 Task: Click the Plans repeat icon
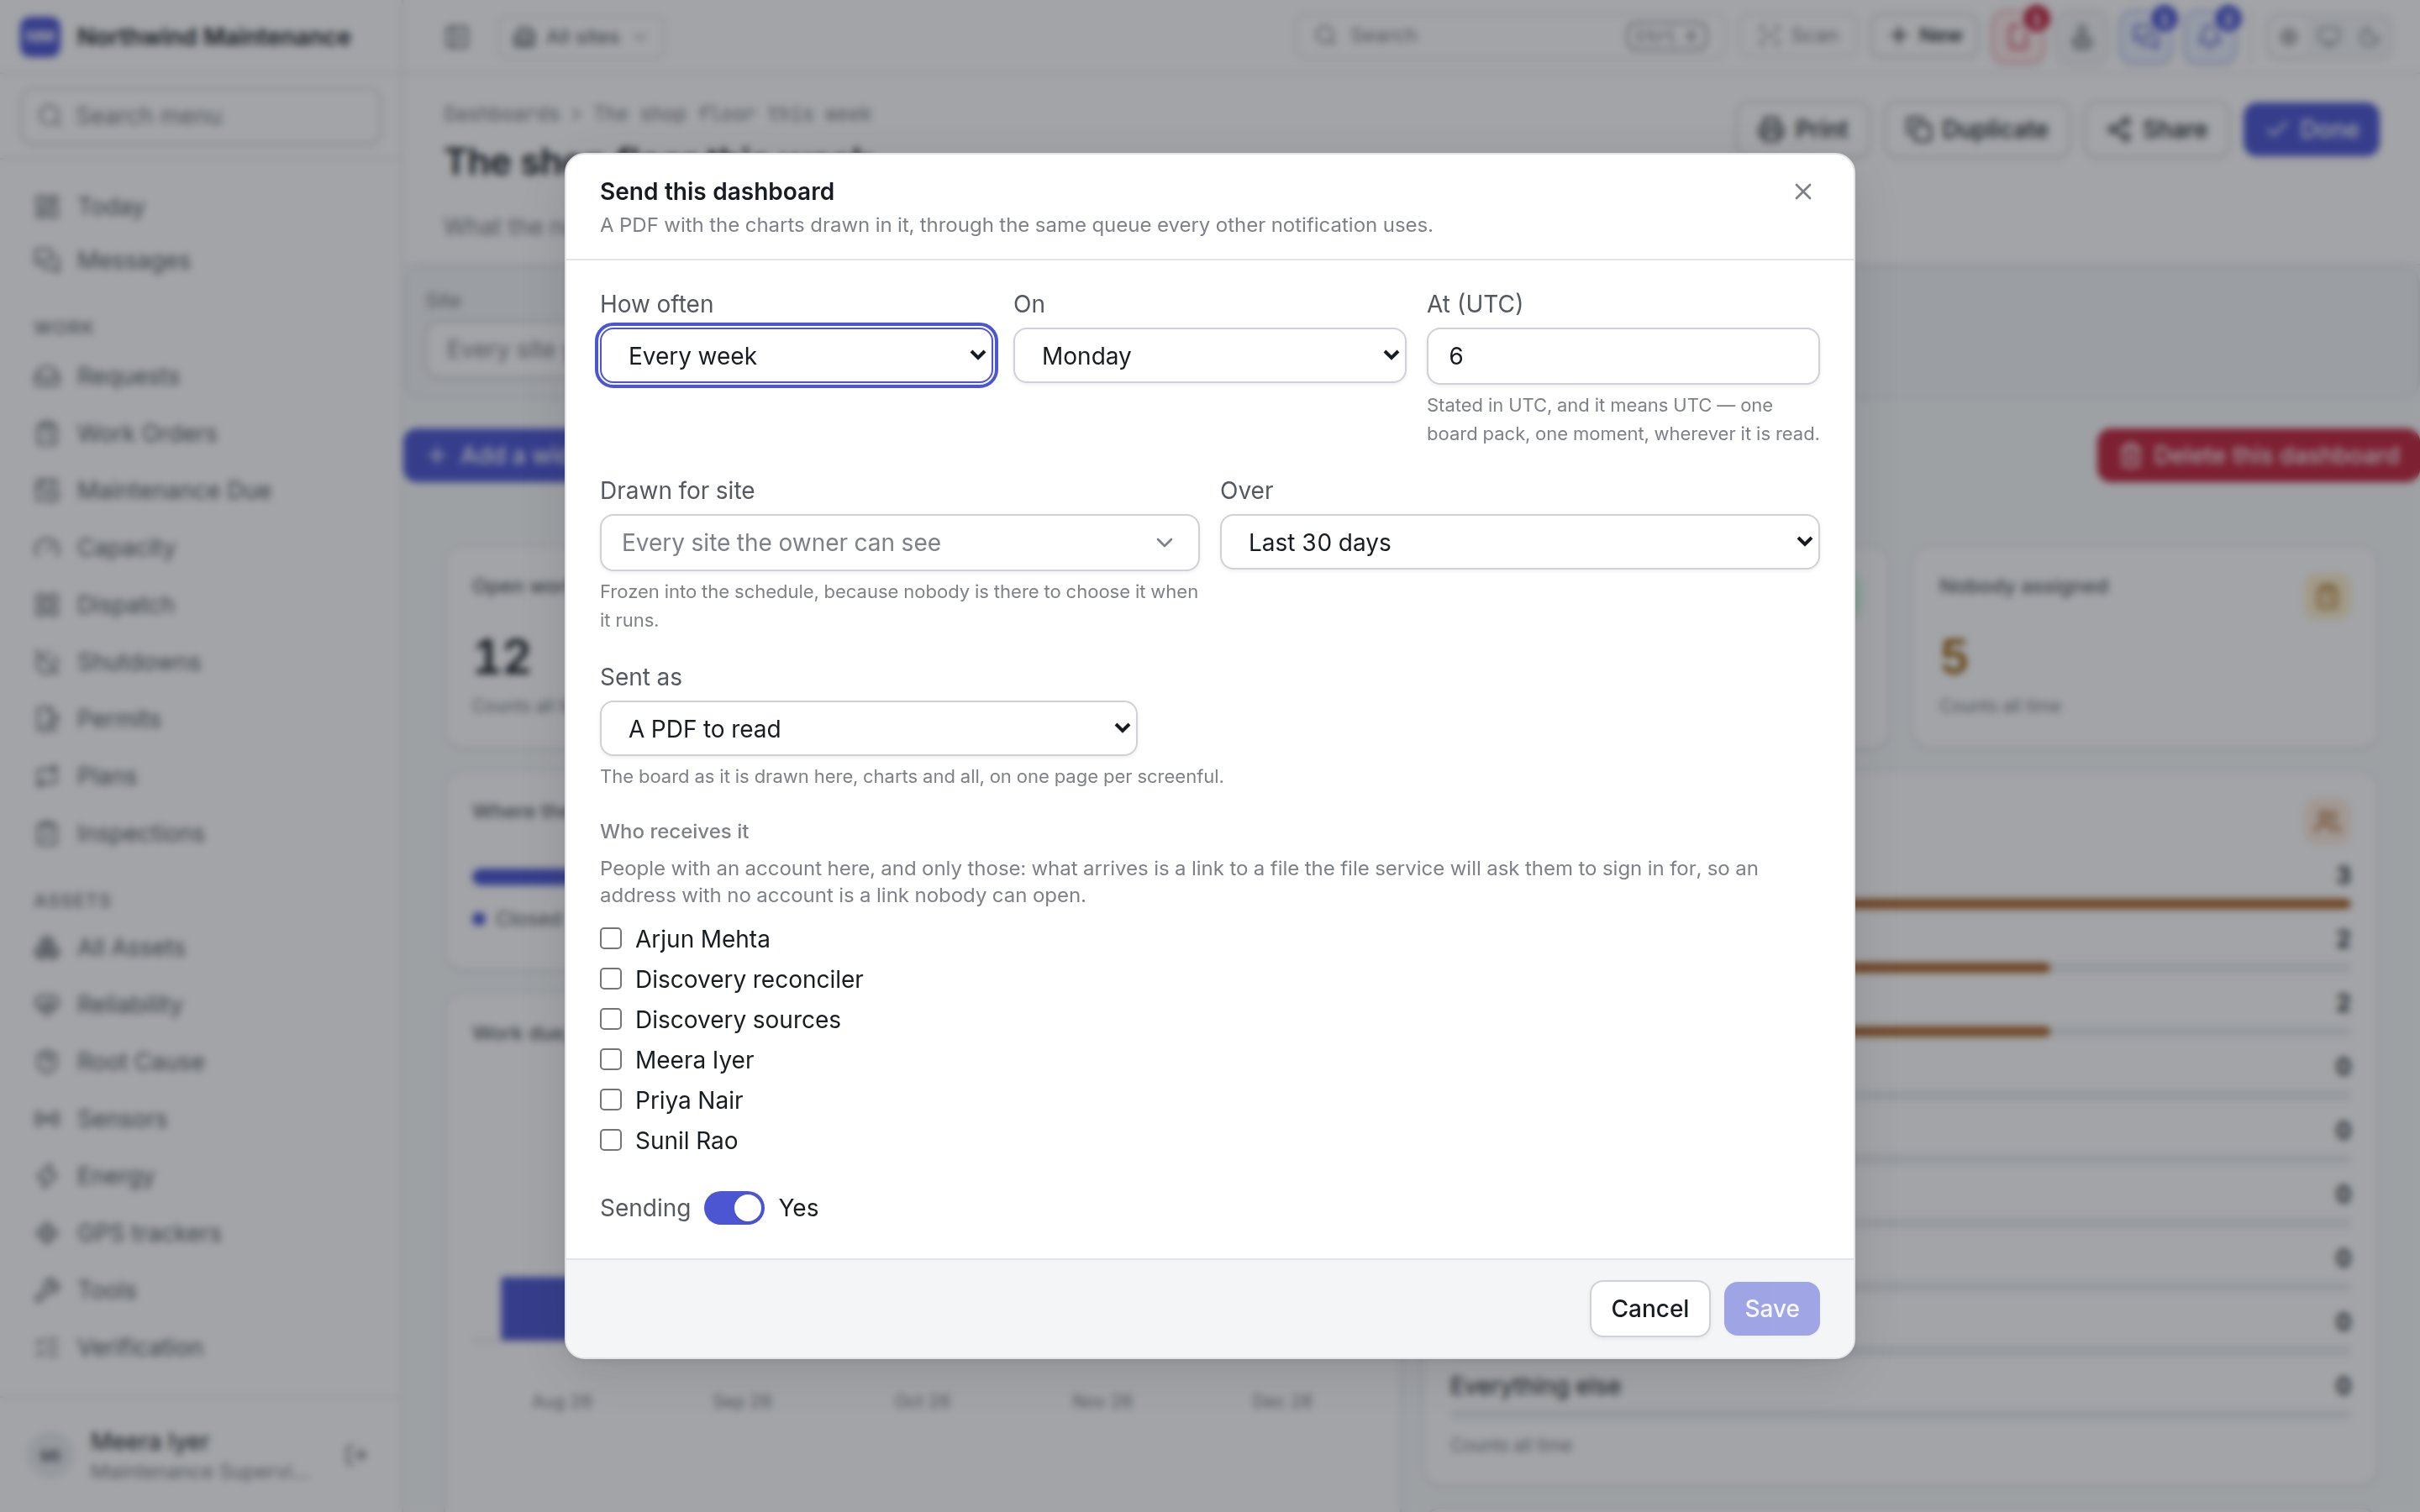(x=47, y=776)
